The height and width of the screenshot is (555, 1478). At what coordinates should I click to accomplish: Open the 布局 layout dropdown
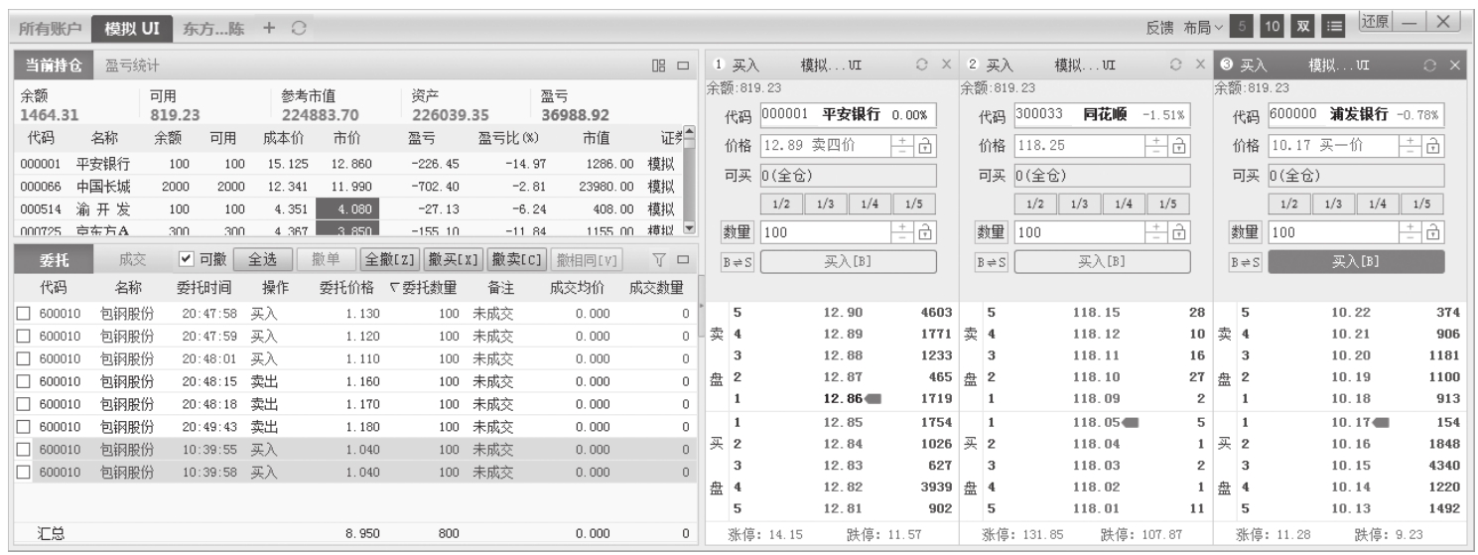[x=1203, y=27]
